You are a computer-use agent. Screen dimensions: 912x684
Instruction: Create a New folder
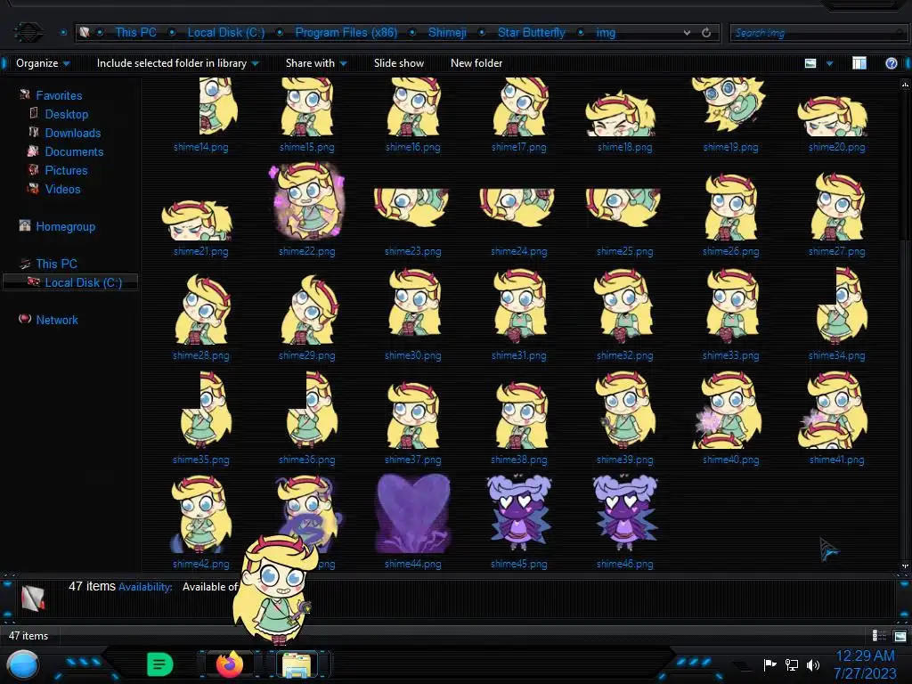(x=476, y=63)
